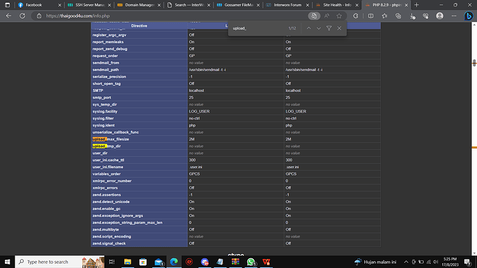
Task: Reload the info.php page
Action: [22, 16]
